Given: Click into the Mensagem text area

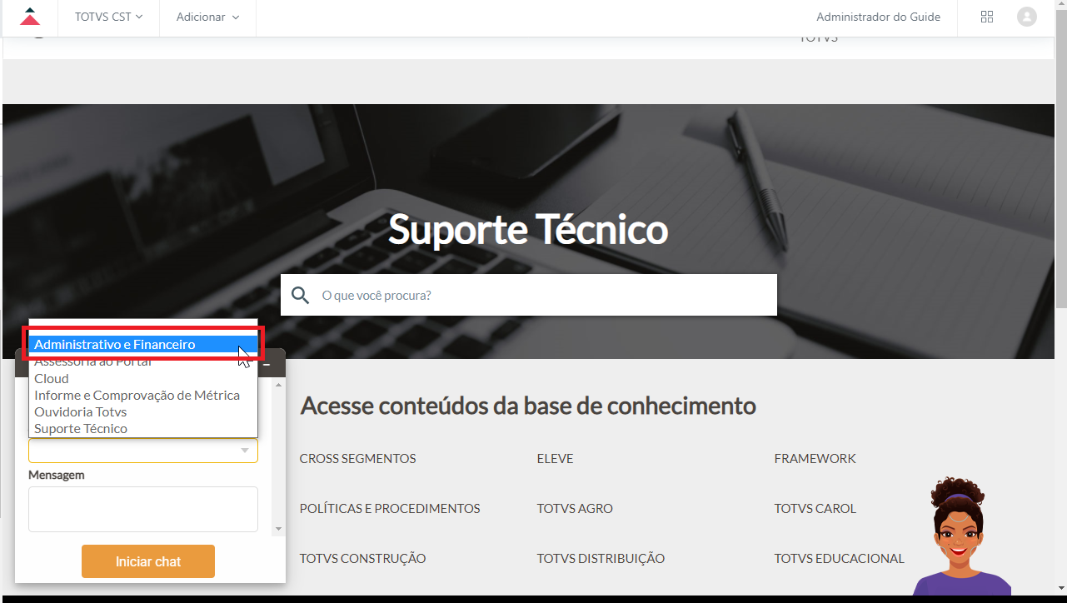Looking at the screenshot, I should [143, 509].
